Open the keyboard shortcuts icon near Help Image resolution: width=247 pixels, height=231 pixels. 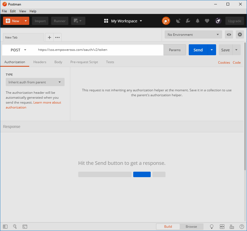pyautogui.click(x=232, y=226)
